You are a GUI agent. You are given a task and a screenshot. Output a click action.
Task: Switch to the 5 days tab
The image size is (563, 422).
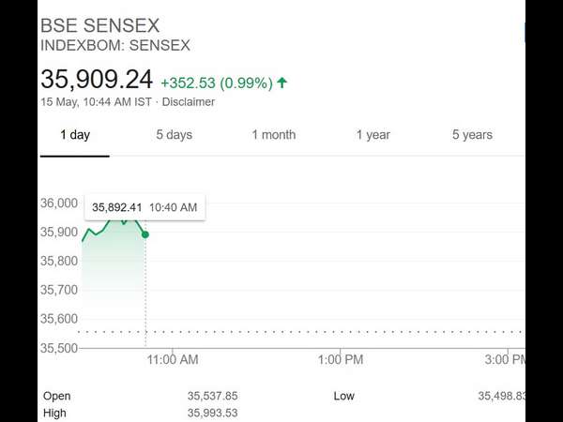pyautogui.click(x=174, y=135)
